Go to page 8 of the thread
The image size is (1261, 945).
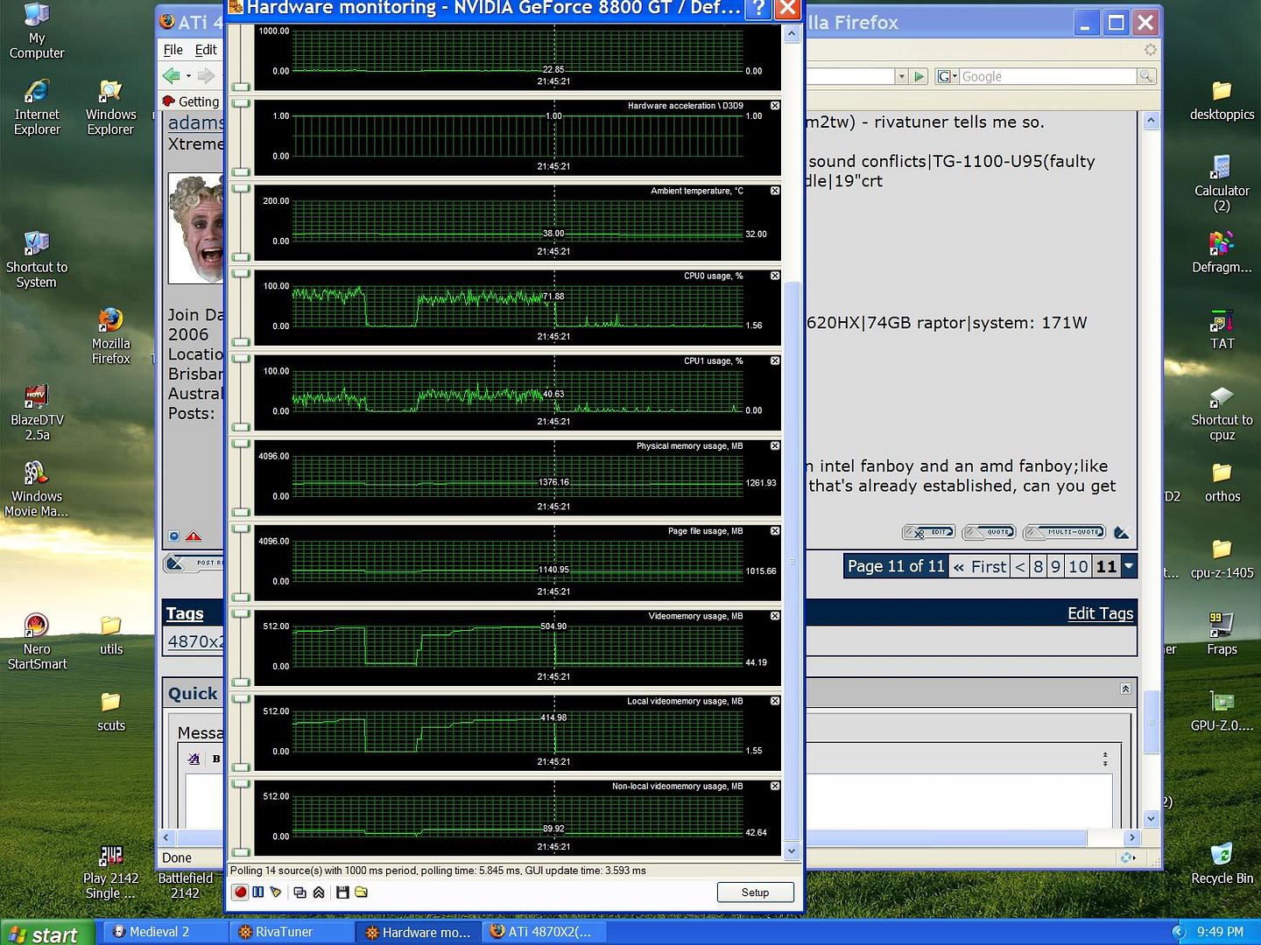(x=1038, y=566)
